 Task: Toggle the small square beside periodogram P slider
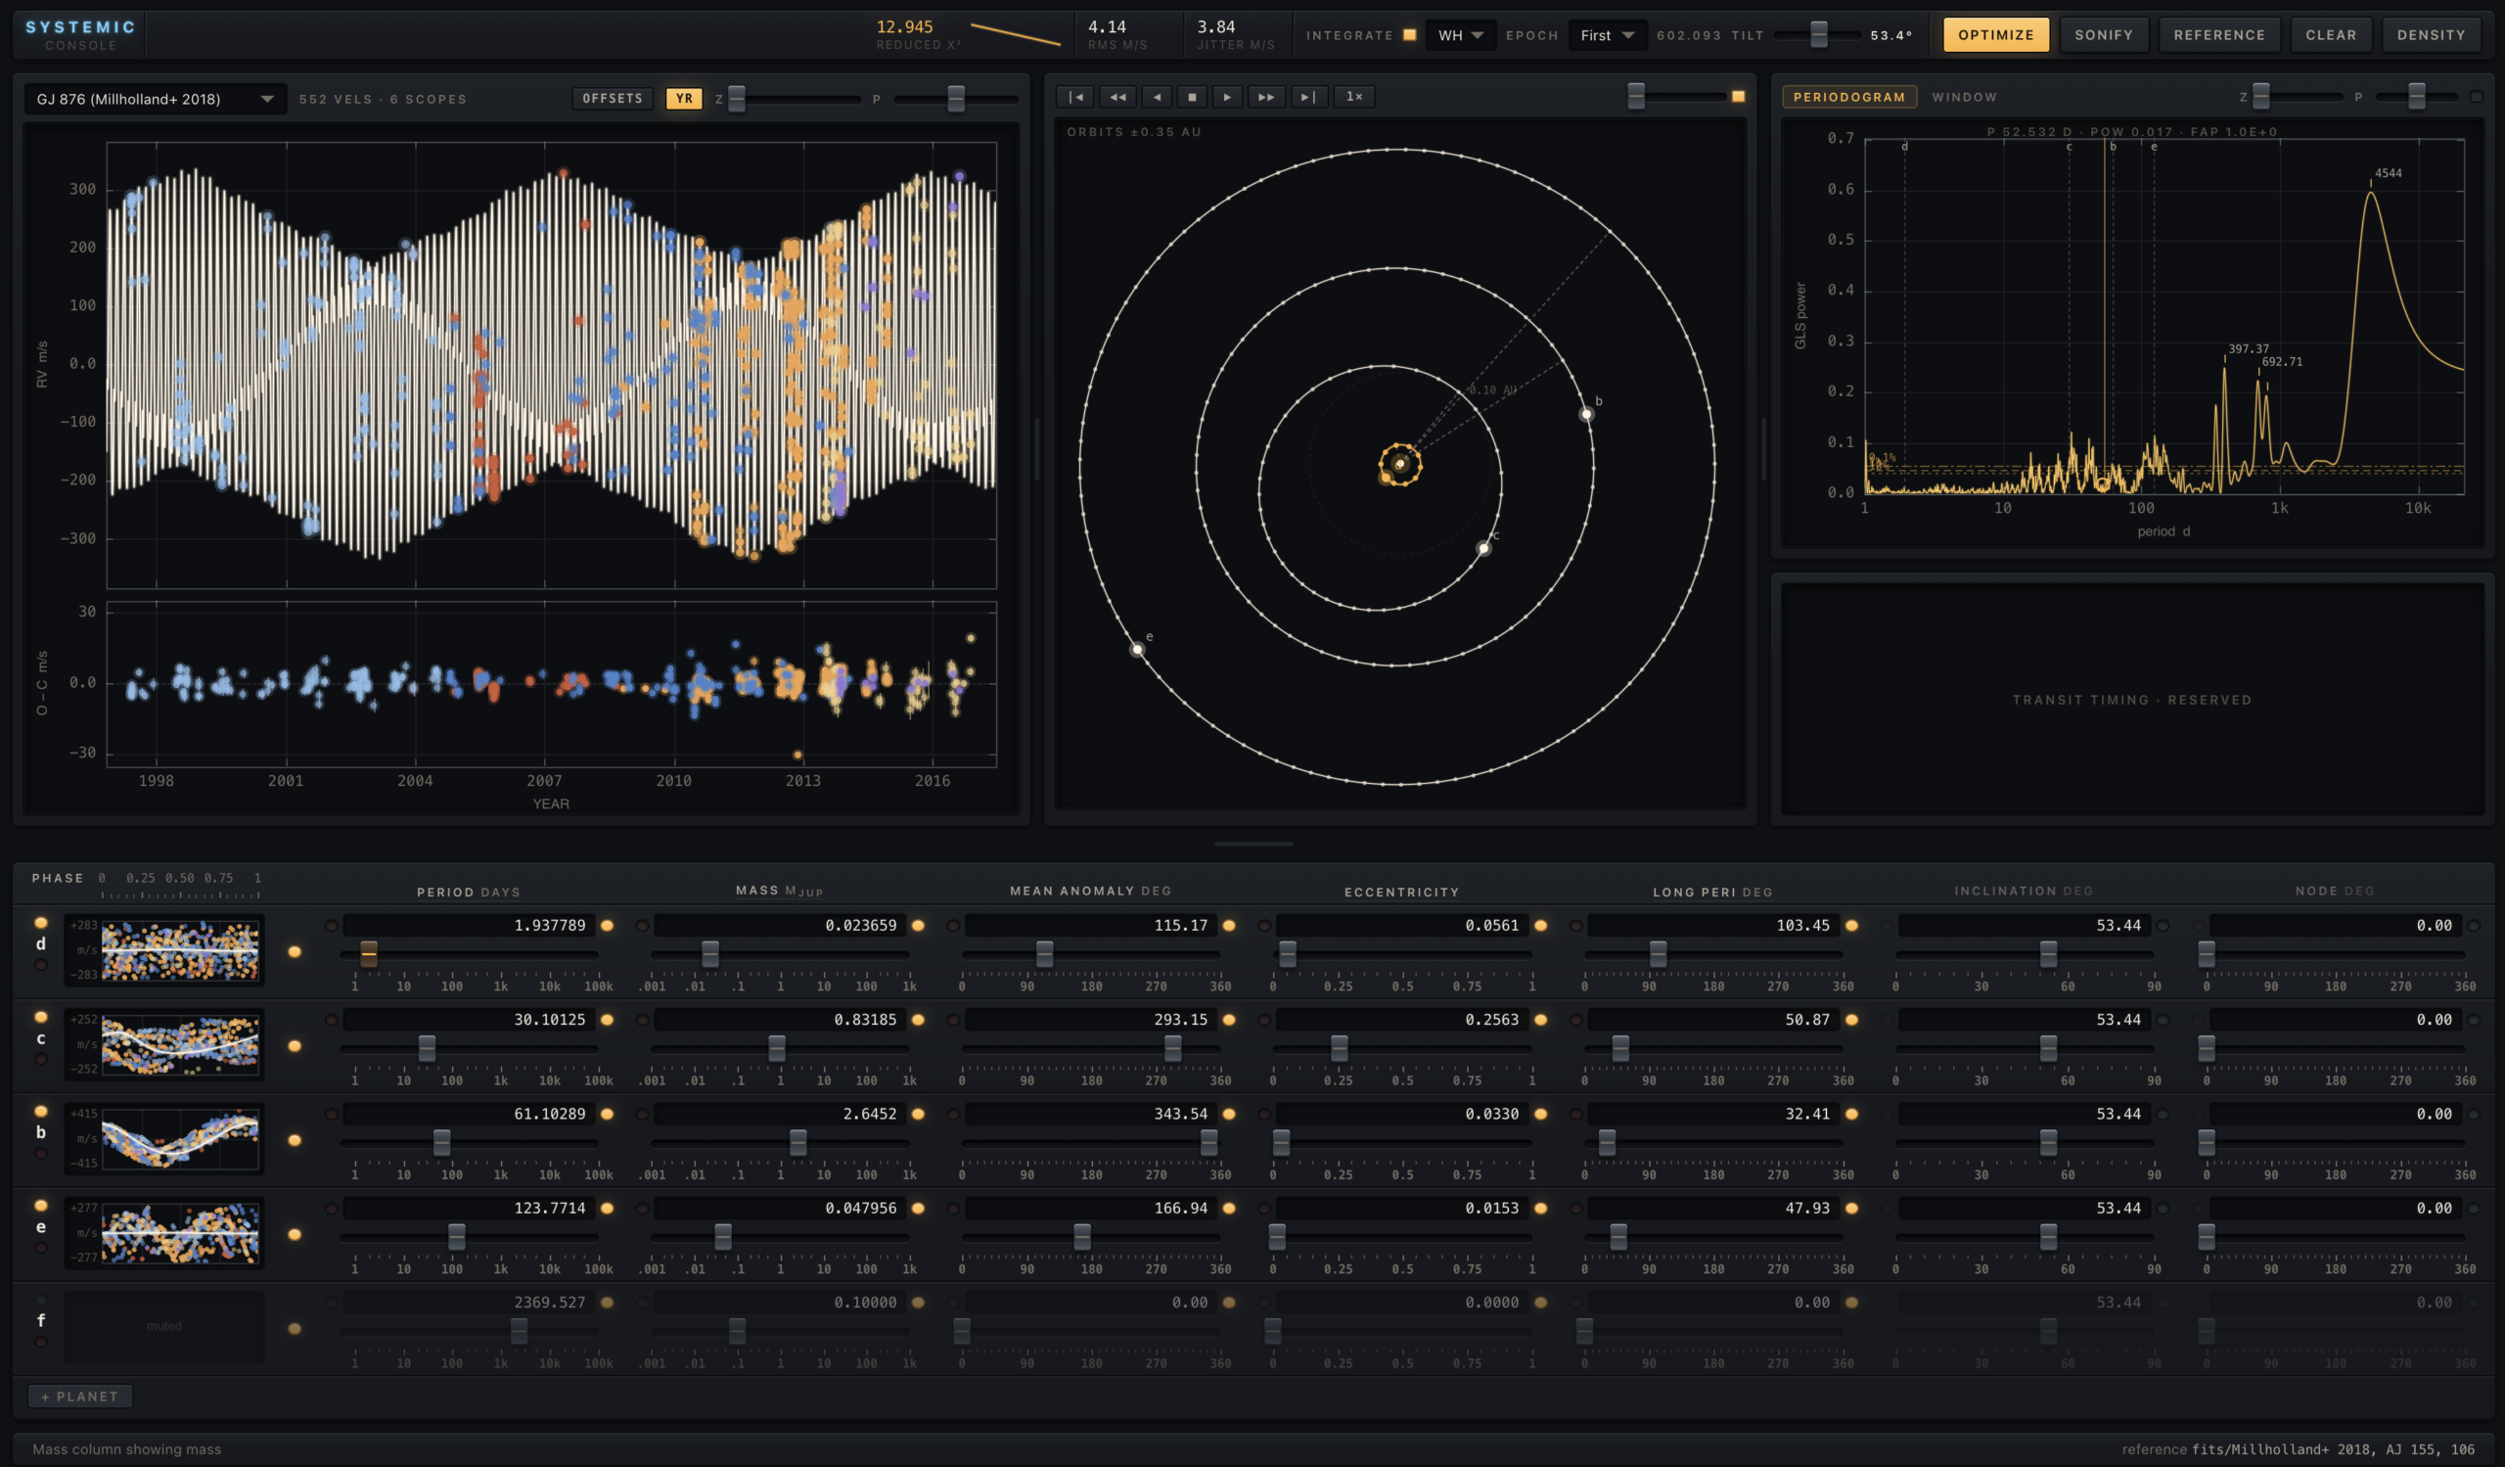tap(2477, 97)
